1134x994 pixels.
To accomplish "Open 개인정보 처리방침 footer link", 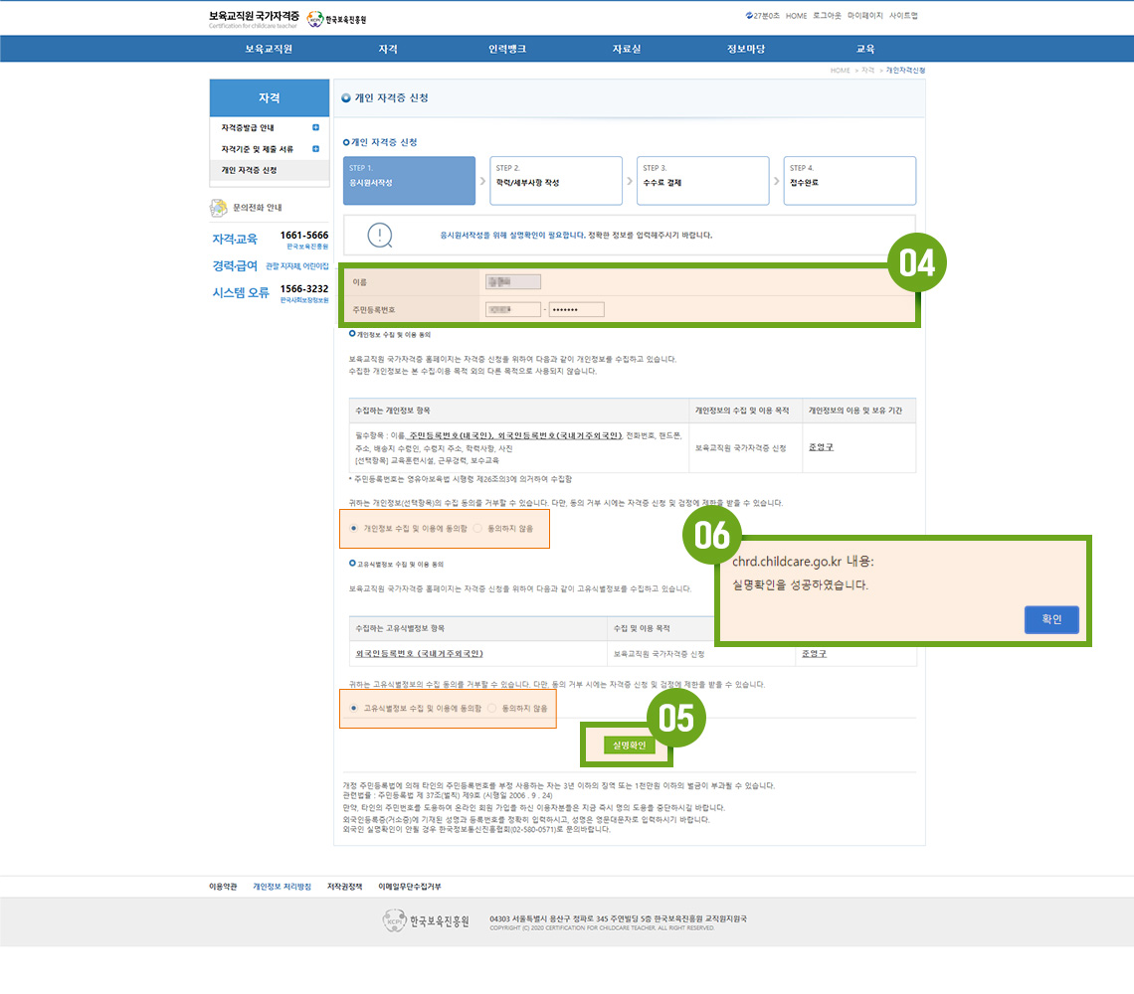I will [282, 886].
